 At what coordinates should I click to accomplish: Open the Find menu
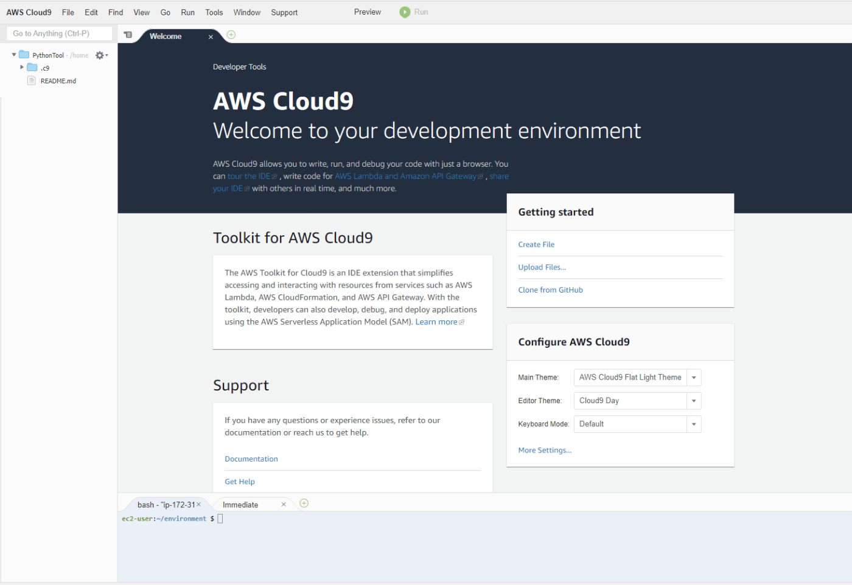pos(116,12)
